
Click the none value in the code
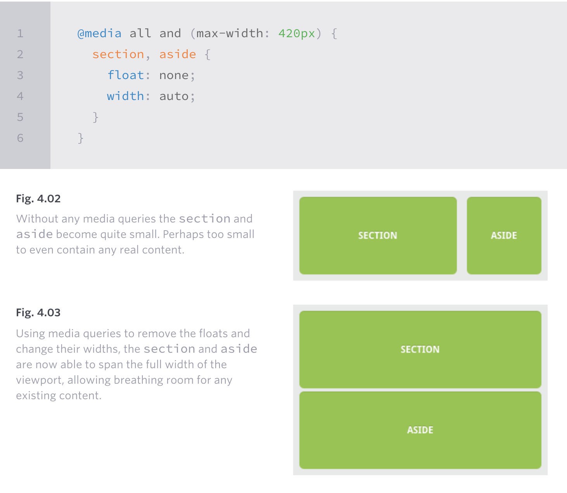pos(174,76)
